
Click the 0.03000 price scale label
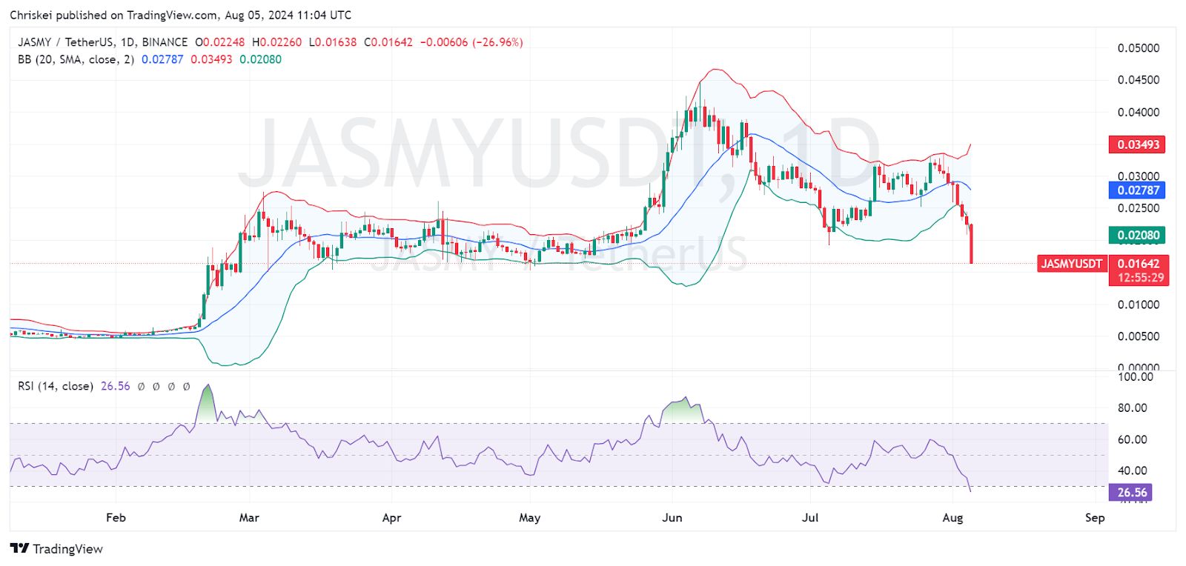pyautogui.click(x=1139, y=176)
